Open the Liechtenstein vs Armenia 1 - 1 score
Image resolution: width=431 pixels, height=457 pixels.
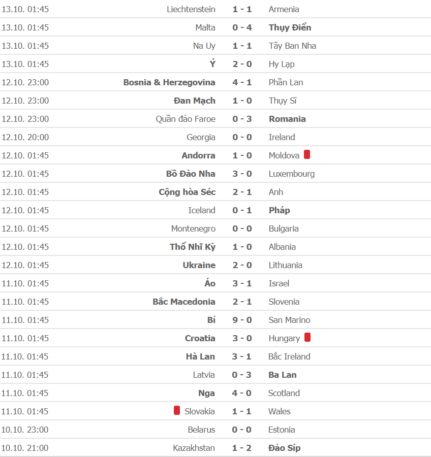click(242, 9)
